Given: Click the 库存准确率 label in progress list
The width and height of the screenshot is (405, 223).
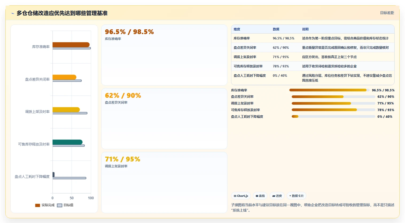Looking at the screenshot, I should tap(239, 90).
